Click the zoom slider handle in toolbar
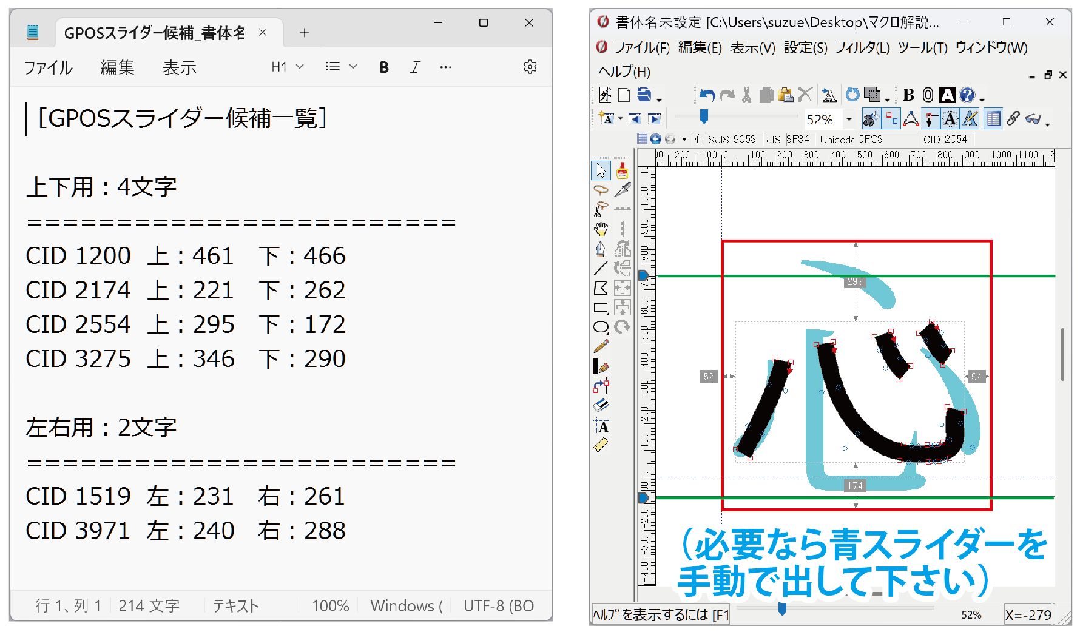 click(x=704, y=116)
